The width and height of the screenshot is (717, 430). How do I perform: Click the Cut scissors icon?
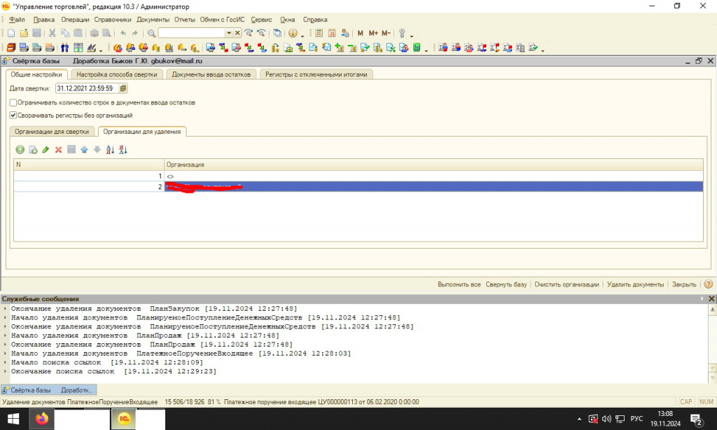click(52, 34)
